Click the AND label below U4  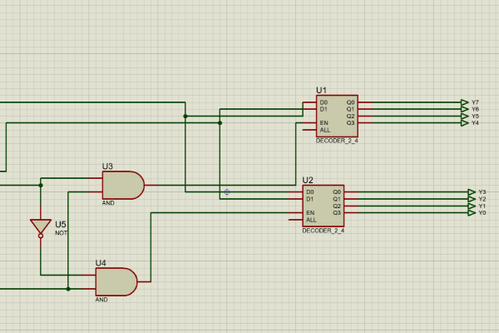[x=101, y=300]
